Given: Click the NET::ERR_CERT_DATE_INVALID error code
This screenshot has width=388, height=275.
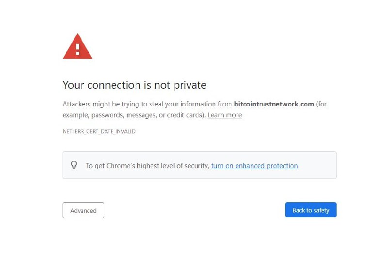Looking at the screenshot, I should click(x=99, y=131).
